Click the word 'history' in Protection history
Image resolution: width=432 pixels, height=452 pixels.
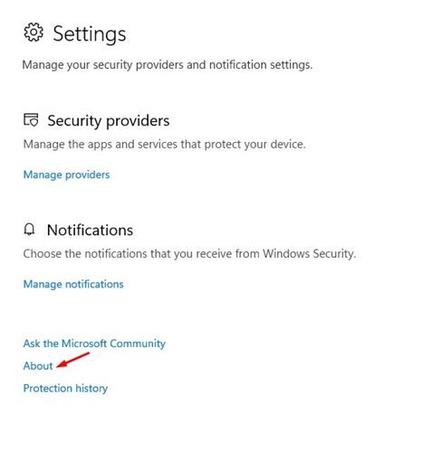91,388
